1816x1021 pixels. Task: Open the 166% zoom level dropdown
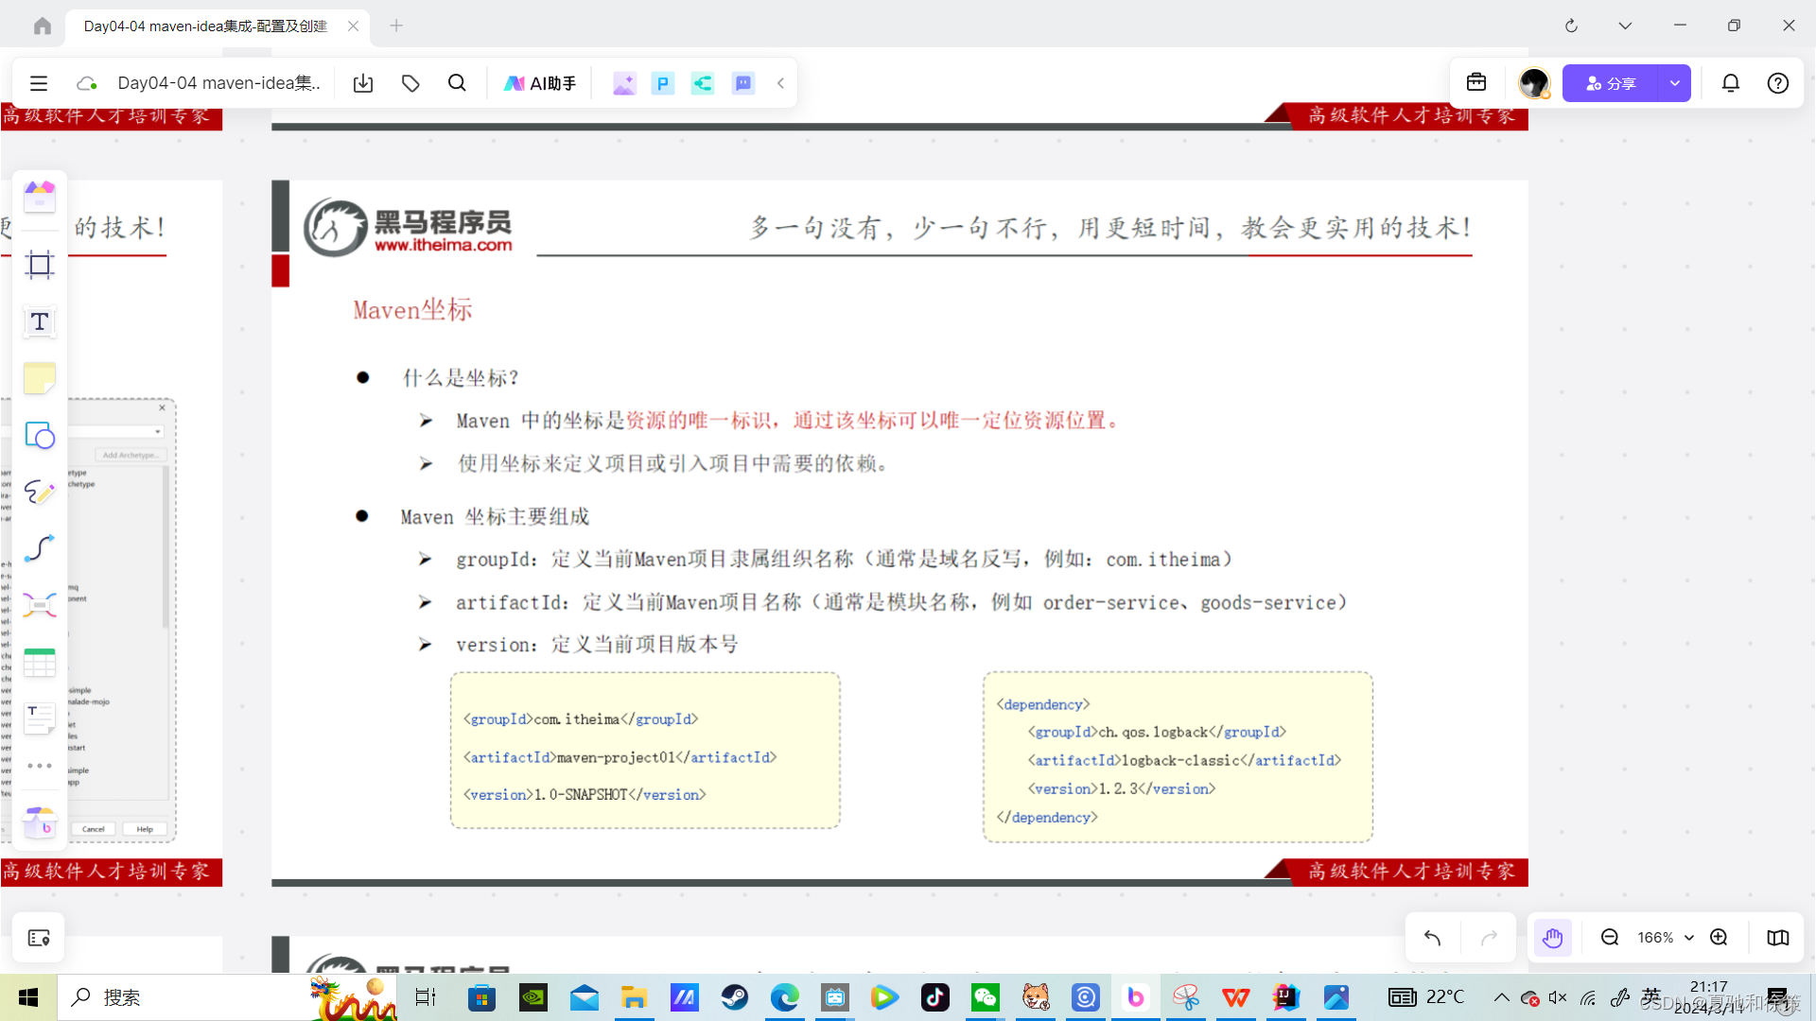[1666, 937]
